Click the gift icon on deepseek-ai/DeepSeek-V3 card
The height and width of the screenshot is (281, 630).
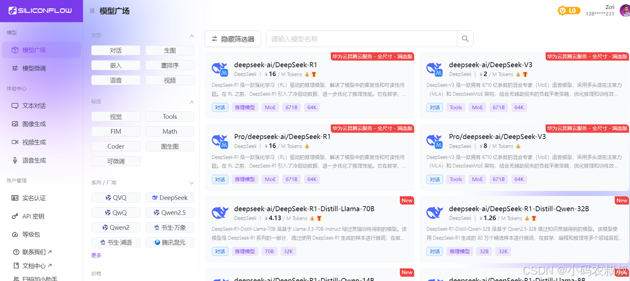click(525, 74)
